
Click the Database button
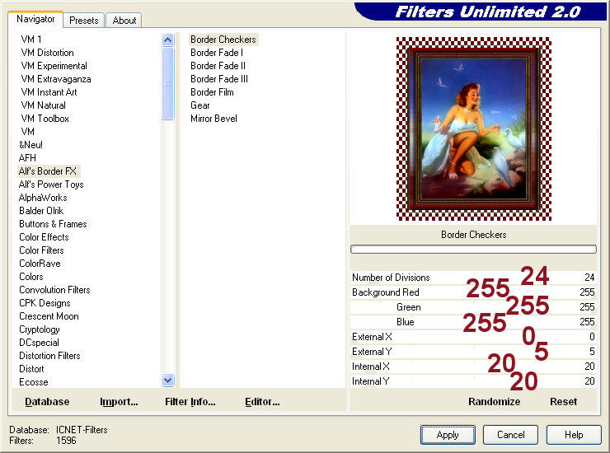47,402
